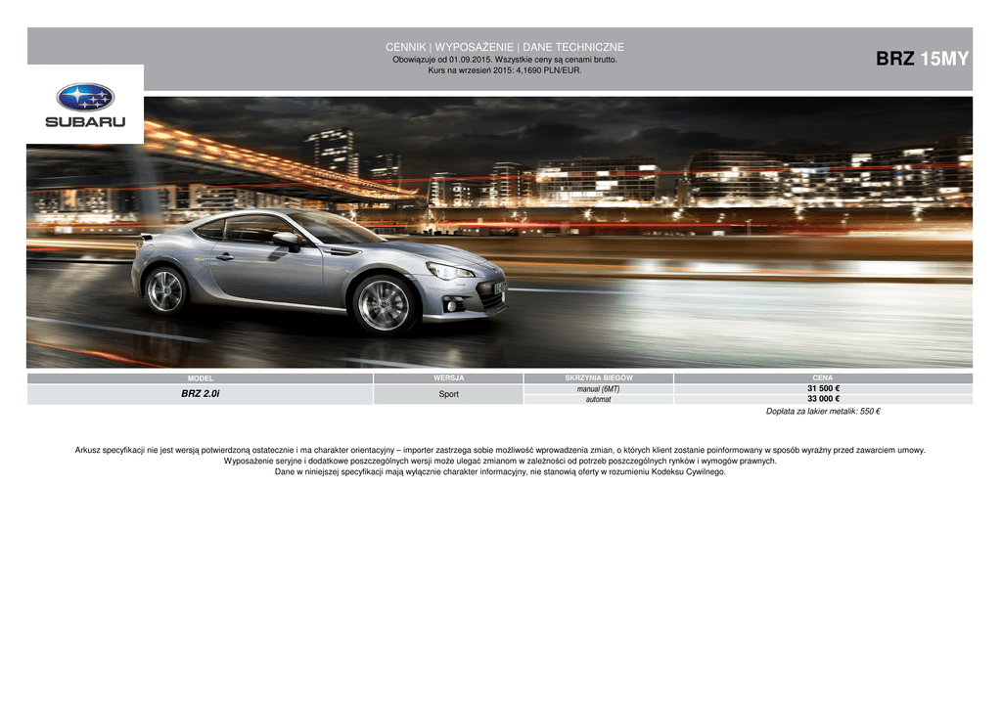This screenshot has height=708, width=1002.
Task: Click the CENNIK | WYPOSAŻENIE | DANE TECHNICZNE heading
Action: coord(504,47)
